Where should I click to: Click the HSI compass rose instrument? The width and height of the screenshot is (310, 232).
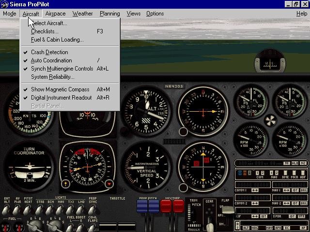(87, 167)
